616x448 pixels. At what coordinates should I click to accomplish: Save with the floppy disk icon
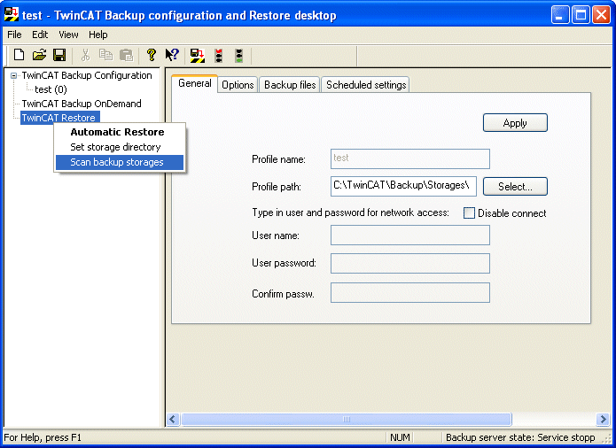point(59,55)
